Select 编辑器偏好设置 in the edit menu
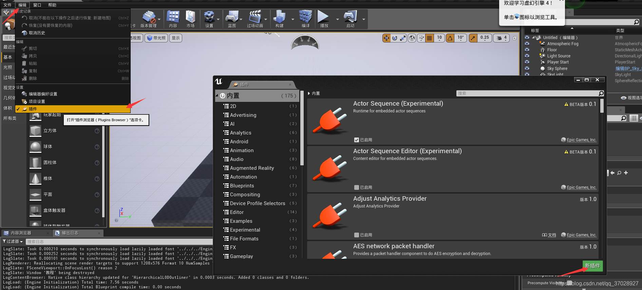This screenshot has height=290, width=642. click(x=73, y=94)
